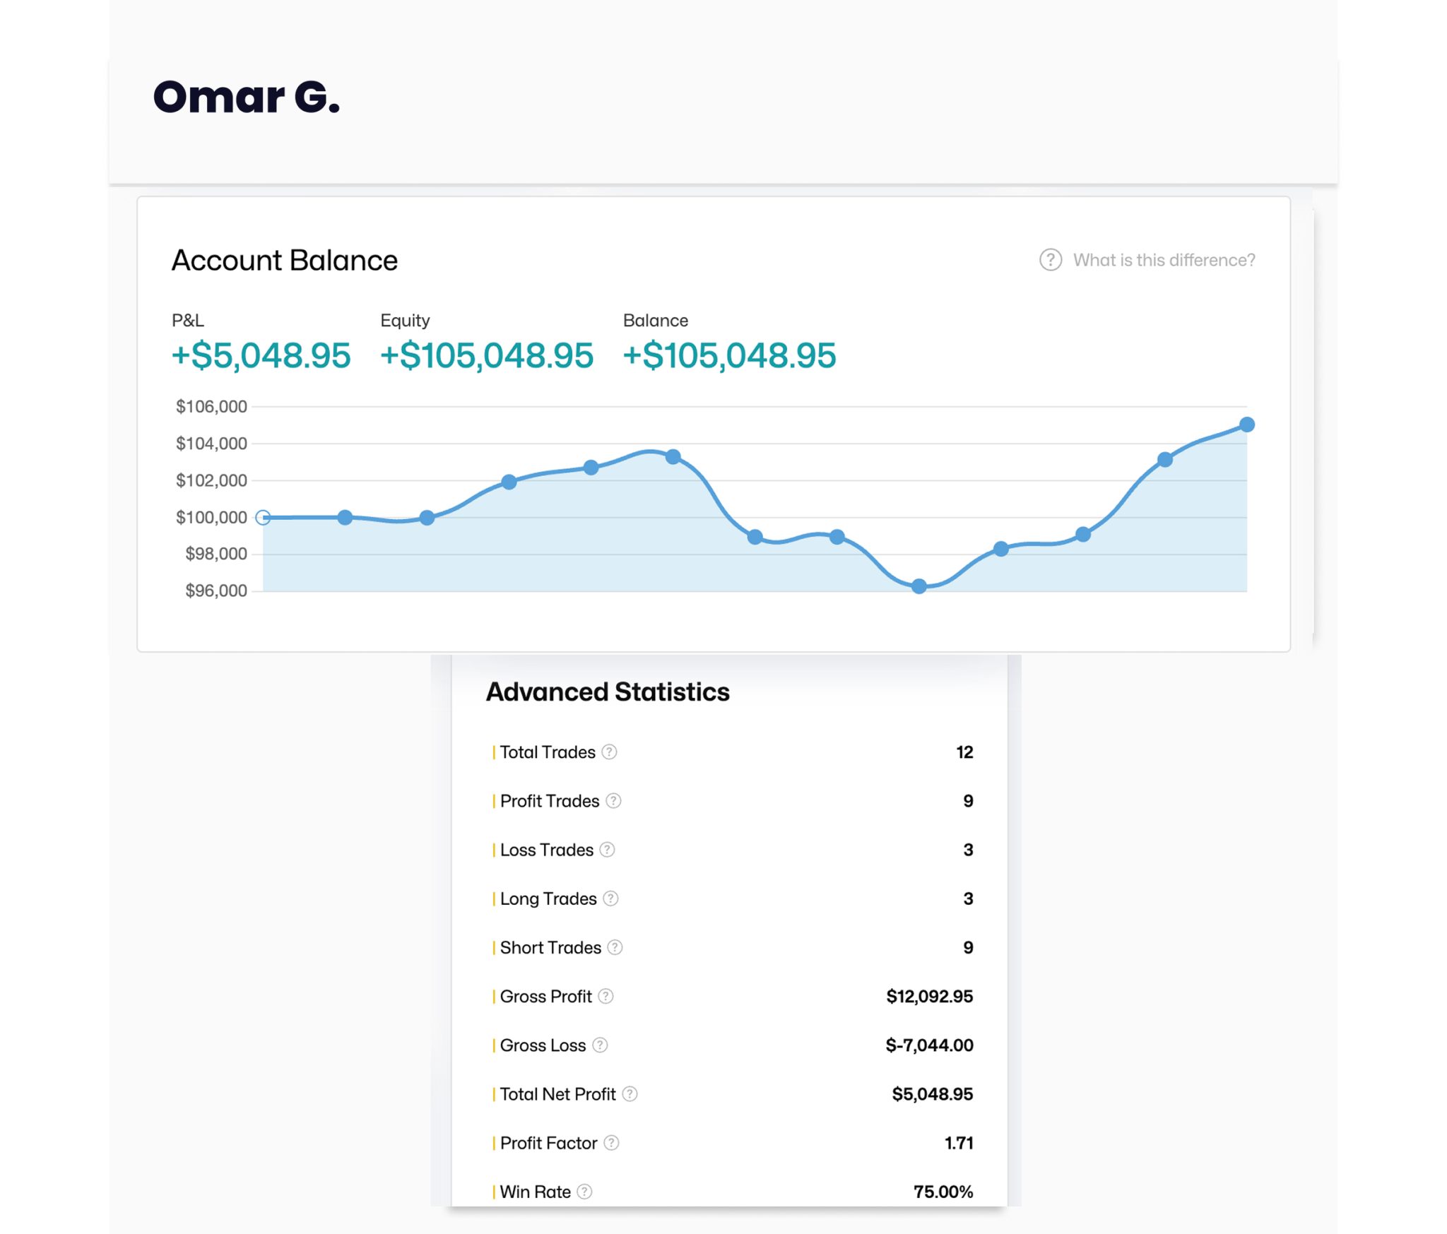Viewport: 1447px width, 1234px height.
Task: Click help icon beside Win Rate
Action: 584,1192
